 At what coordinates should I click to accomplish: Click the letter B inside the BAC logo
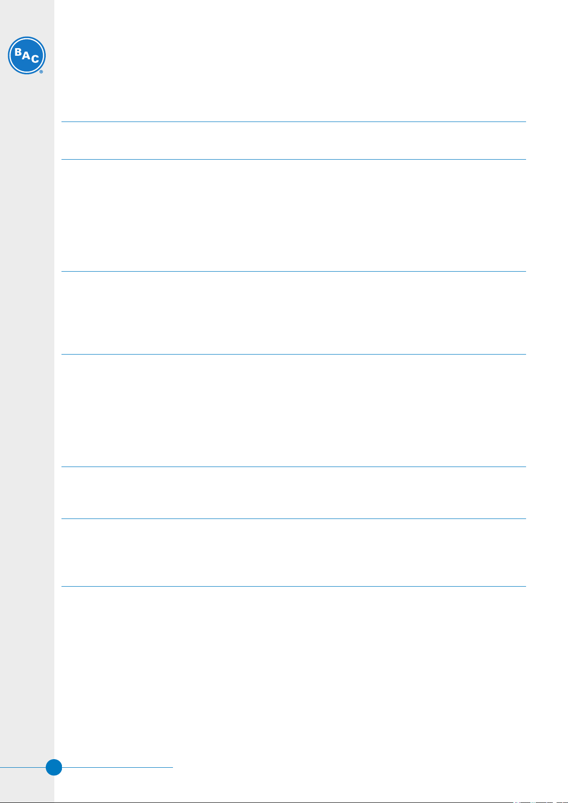point(18,52)
